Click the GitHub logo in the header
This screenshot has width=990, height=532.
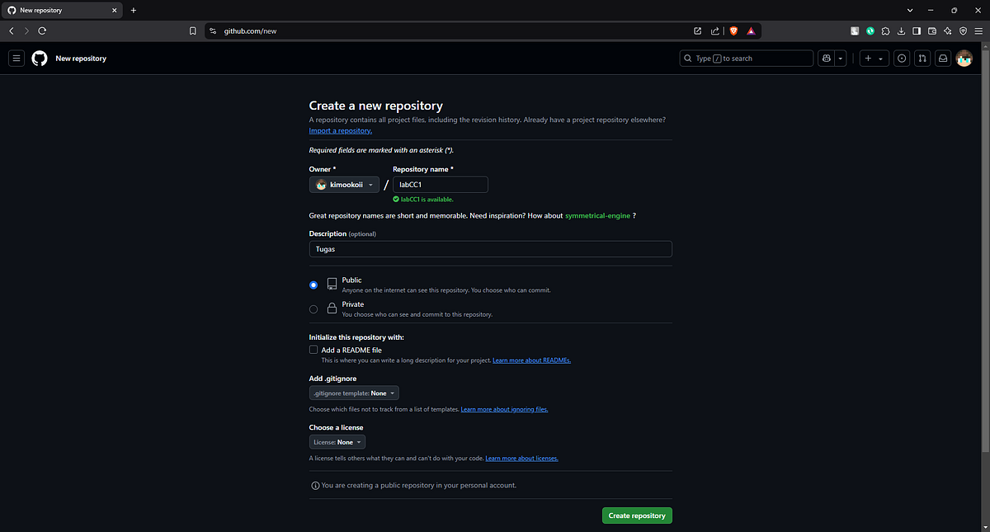tap(39, 58)
